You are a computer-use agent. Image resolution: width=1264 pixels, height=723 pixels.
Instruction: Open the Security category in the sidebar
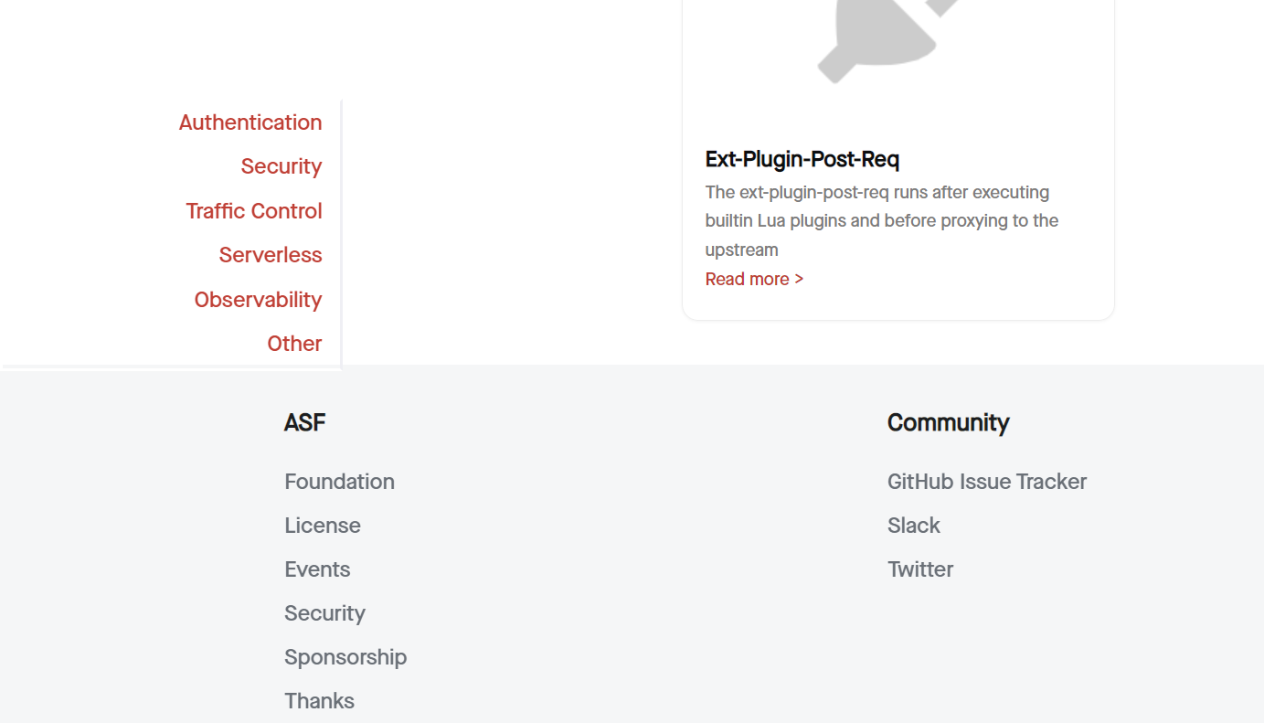coord(281,166)
